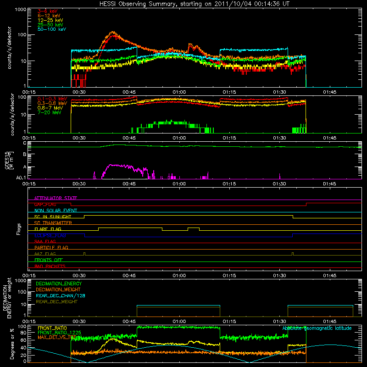Click the counts/s/detector label of MeV plot
This screenshot has height=367, width=367.
(x=12, y=114)
